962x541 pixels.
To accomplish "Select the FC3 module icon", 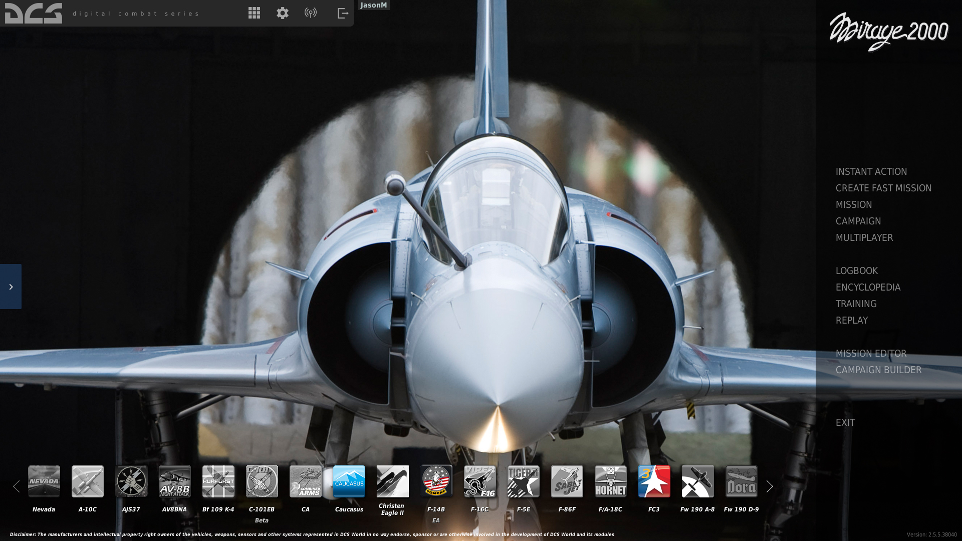I will 654,481.
